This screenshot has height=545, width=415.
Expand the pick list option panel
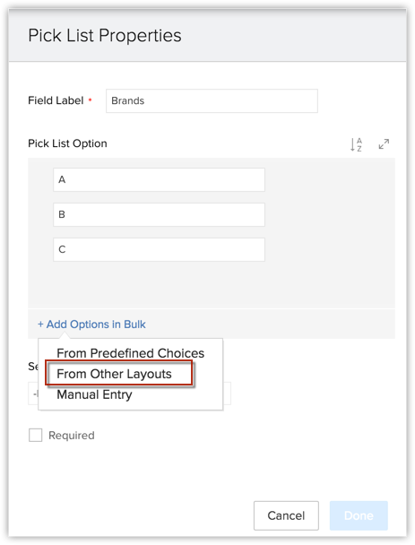point(384,144)
